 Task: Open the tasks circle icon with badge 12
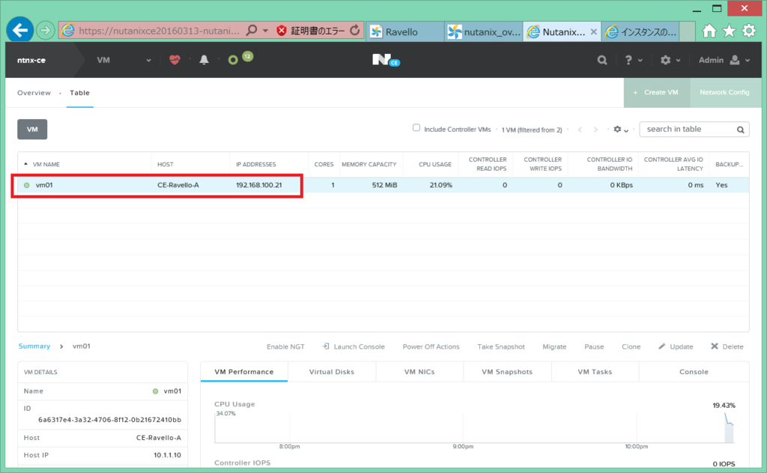click(234, 60)
